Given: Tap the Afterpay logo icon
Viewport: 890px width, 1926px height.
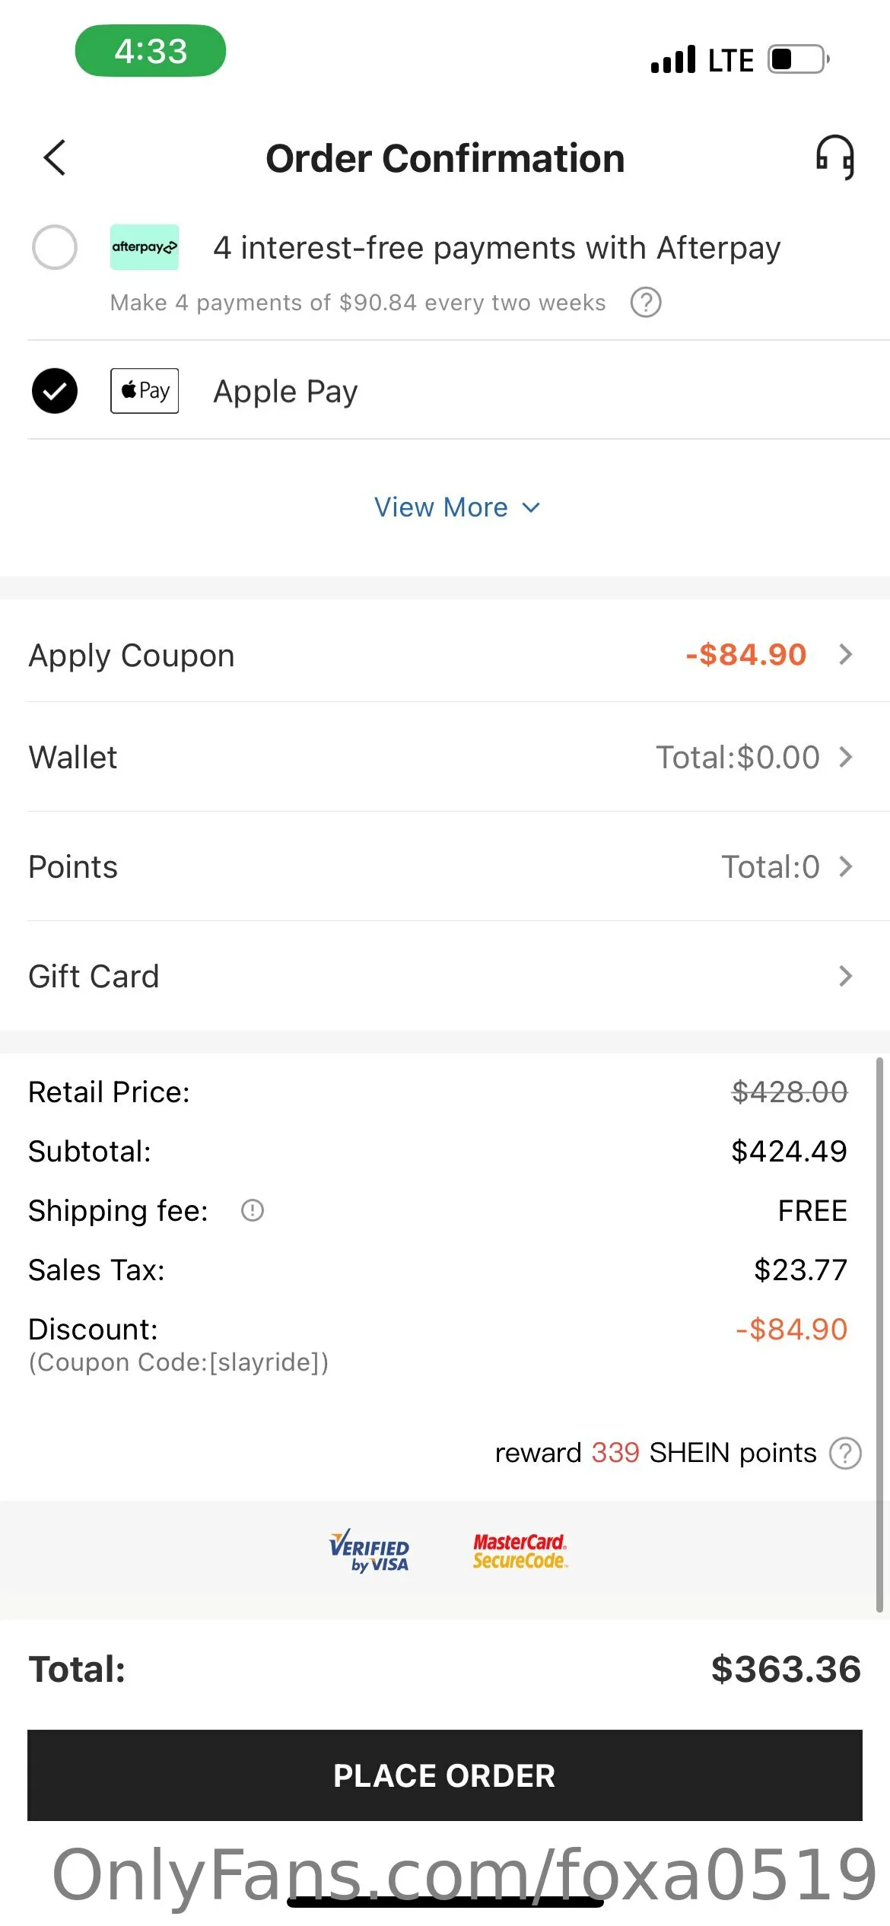Looking at the screenshot, I should pos(145,247).
